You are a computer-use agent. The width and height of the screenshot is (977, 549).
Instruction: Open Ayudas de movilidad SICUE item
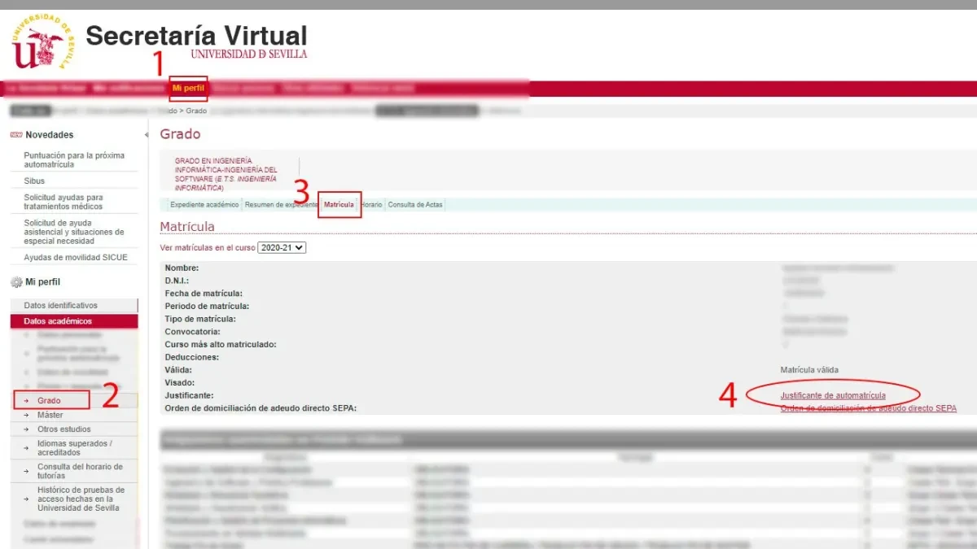(x=76, y=258)
